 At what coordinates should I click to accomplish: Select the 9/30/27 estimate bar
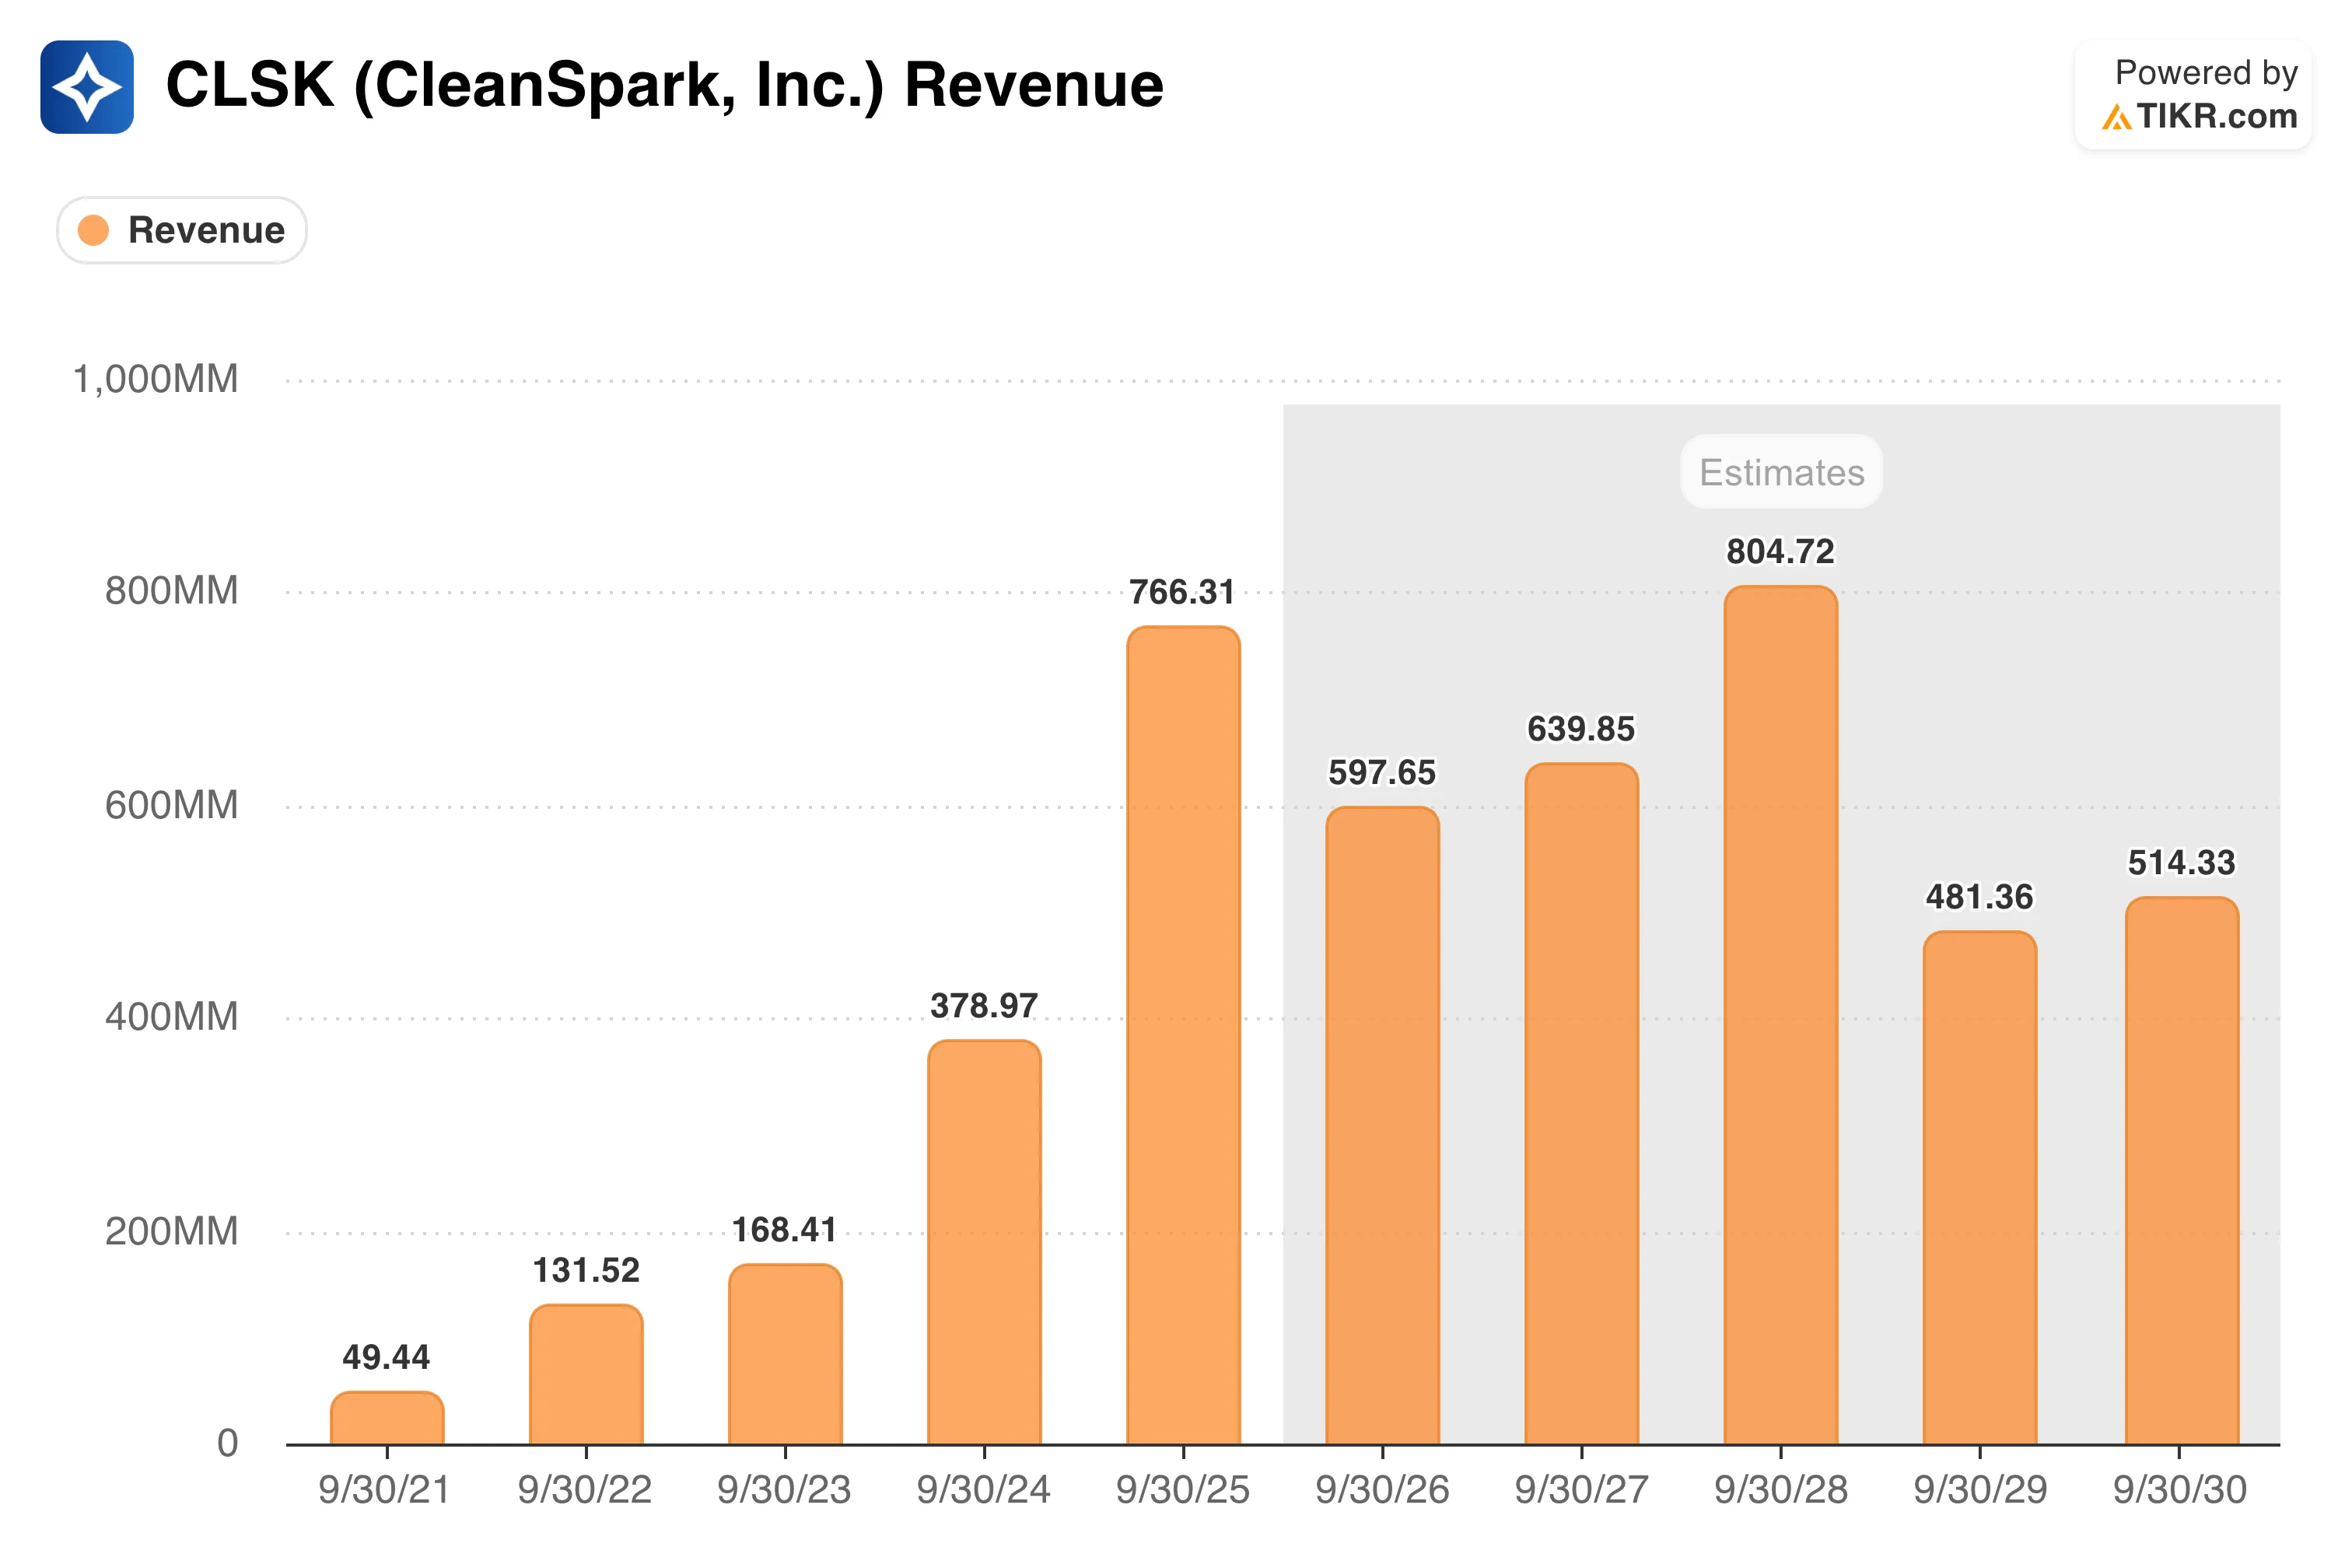coord(1581,1104)
